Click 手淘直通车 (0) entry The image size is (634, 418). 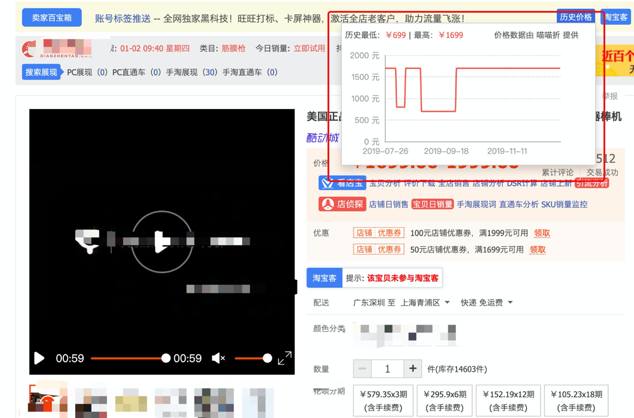tap(250, 72)
